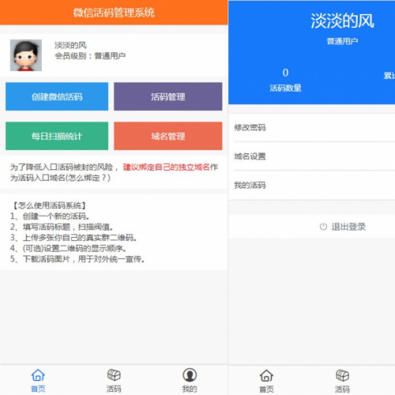Click 普通用户 label on blue banner
This screenshot has height=395, width=395.
tap(342, 41)
